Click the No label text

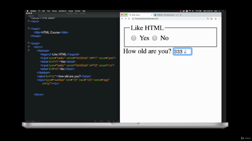pyautogui.click(x=164, y=38)
